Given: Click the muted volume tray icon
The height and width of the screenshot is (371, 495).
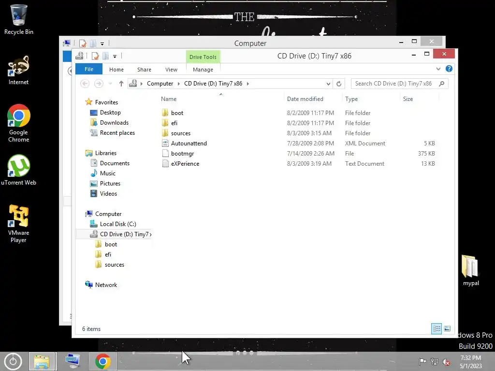Looking at the screenshot, I should pyautogui.click(x=446, y=362).
